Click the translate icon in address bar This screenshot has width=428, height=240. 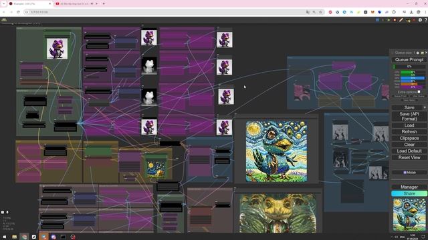click(308, 12)
